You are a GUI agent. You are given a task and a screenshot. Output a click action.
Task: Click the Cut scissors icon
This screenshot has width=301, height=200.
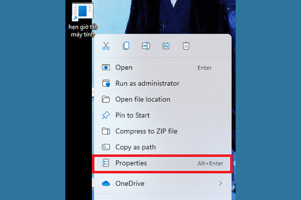click(106, 46)
